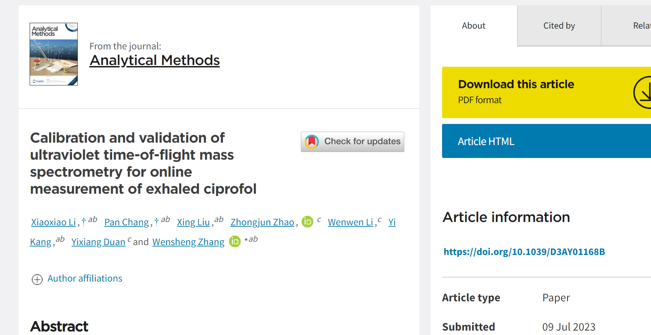This screenshot has width=651, height=335.
Task: Open the article DOI link
Action: pos(524,252)
